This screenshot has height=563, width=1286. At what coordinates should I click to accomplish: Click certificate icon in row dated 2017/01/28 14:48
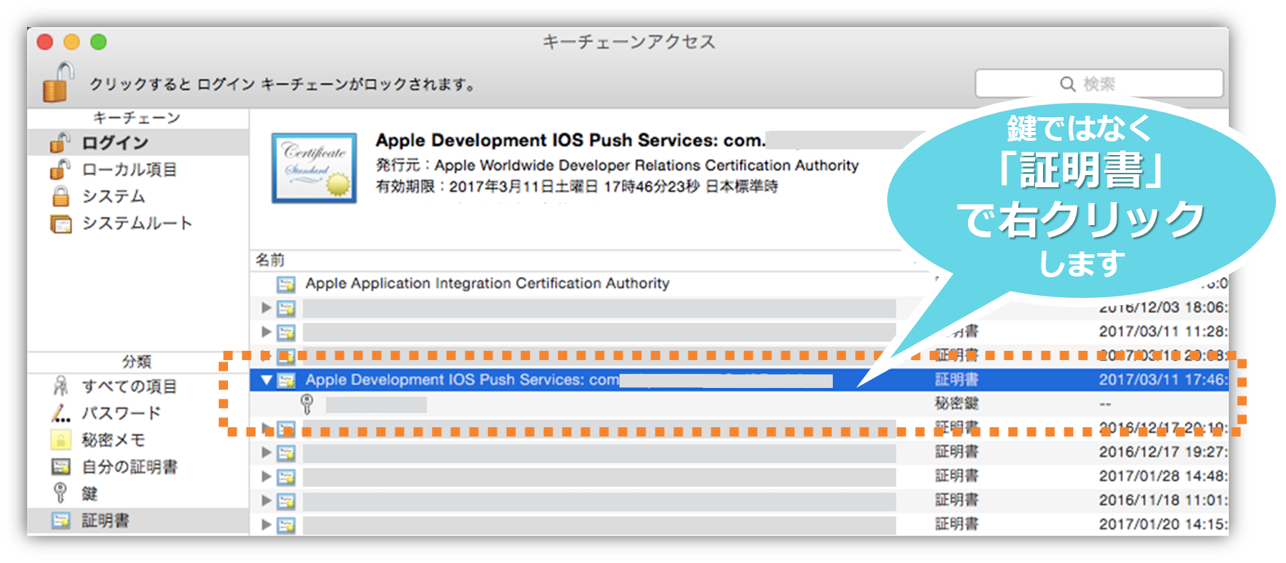coord(286,477)
